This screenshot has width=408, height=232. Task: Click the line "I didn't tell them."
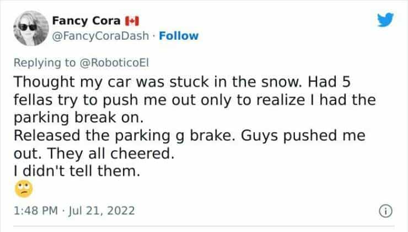click(75, 171)
